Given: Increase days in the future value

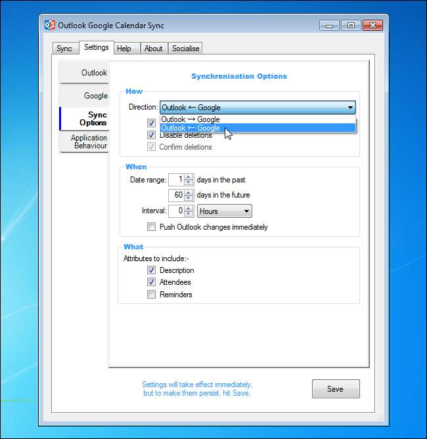Looking at the screenshot, I should click(x=189, y=192).
